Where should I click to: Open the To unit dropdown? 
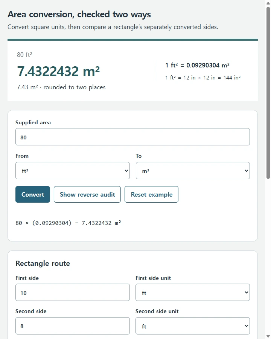point(193,171)
